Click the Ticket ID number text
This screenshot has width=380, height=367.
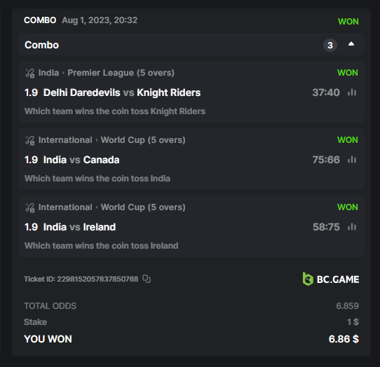pyautogui.click(x=97, y=279)
